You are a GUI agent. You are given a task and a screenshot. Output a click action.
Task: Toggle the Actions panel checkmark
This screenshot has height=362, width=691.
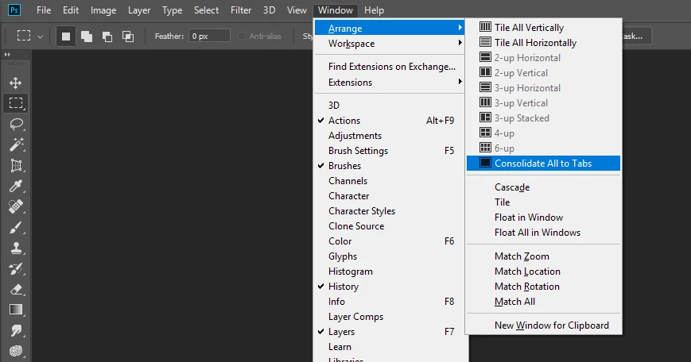[x=320, y=120]
